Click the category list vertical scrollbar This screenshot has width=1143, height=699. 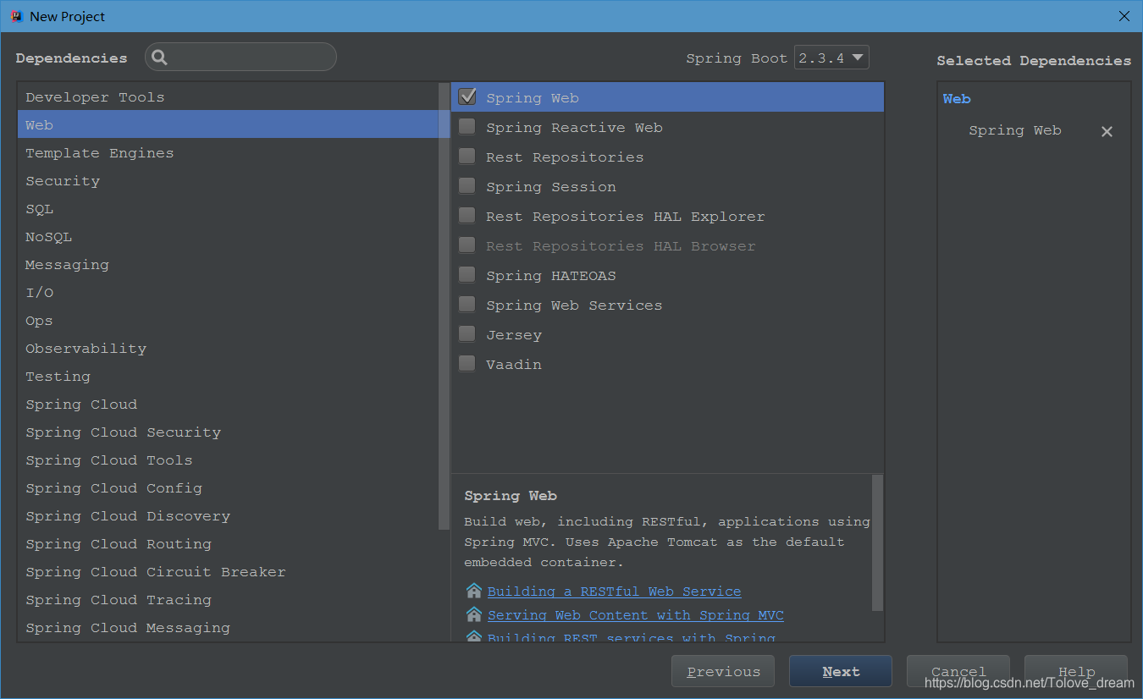coord(444,306)
